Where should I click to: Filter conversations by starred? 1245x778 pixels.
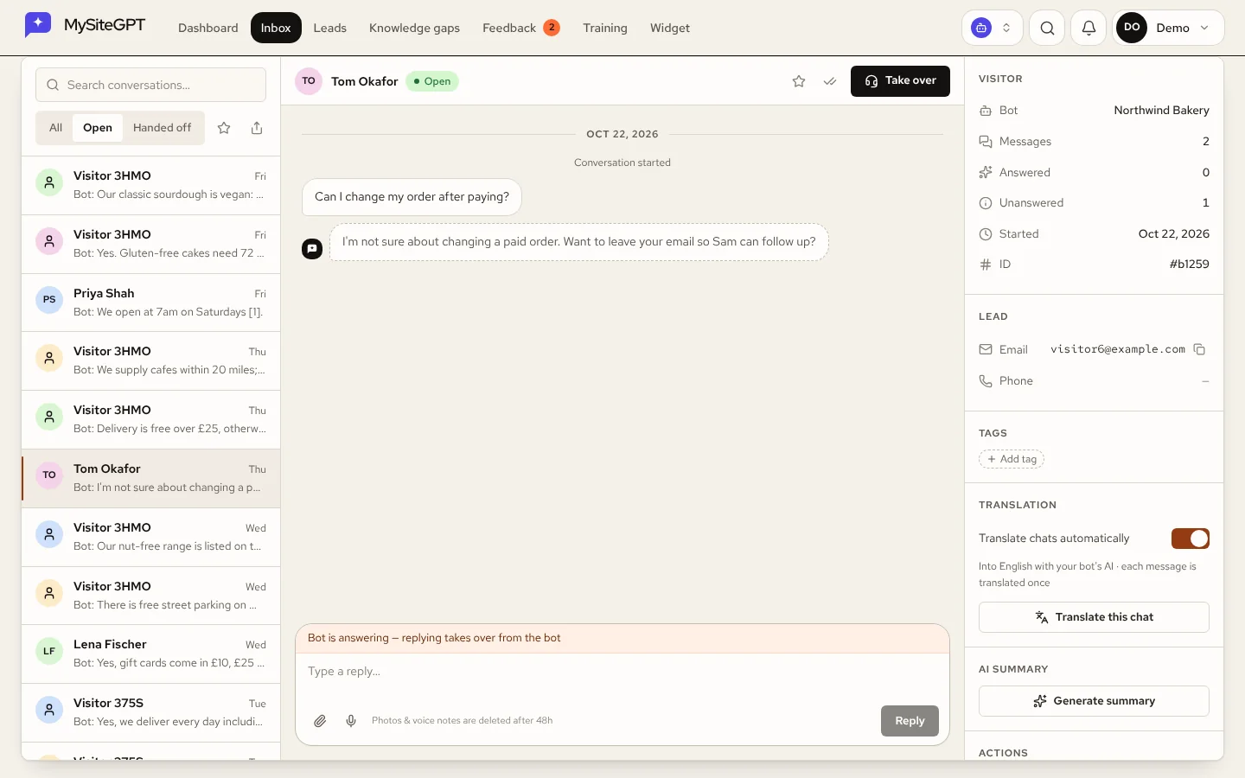(224, 128)
